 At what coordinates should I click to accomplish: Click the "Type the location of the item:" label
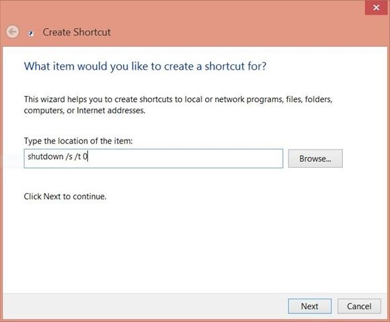coord(78,141)
